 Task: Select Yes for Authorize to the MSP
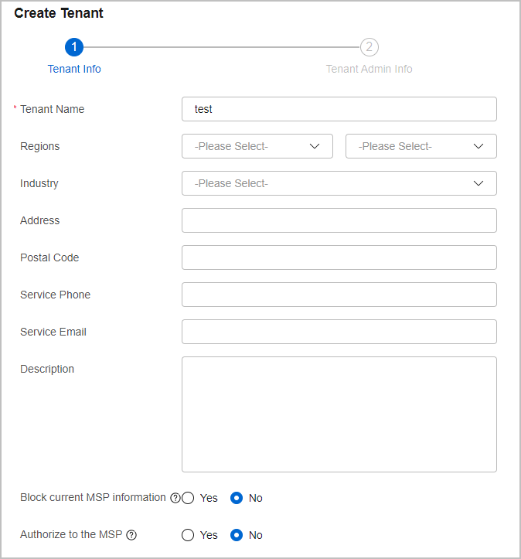point(188,535)
